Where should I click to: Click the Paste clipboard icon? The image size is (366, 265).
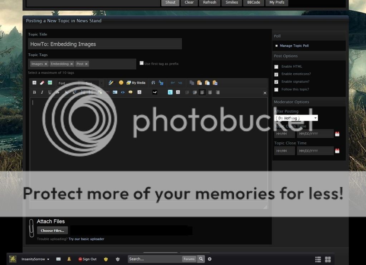199,83
